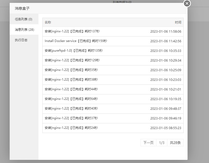Image resolution: width=209 pixels, height=163 pixels.
Task: Click the 1/3 page indicator
Action: 162,143
